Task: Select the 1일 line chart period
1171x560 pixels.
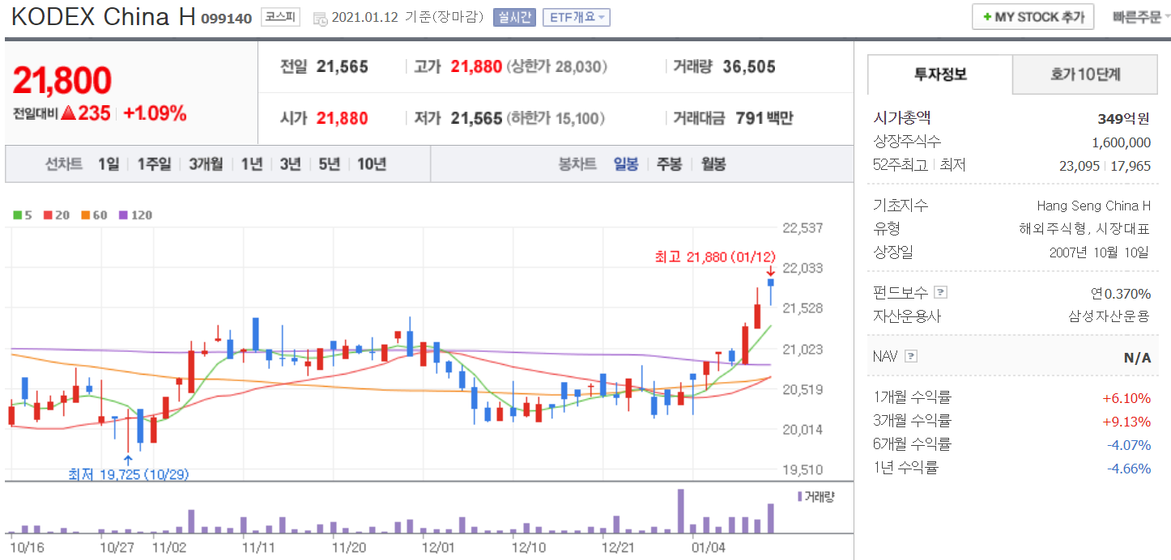Action: 109,164
